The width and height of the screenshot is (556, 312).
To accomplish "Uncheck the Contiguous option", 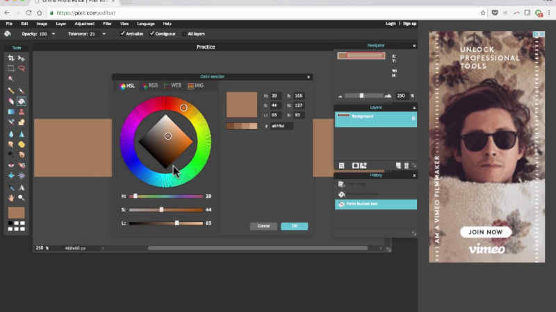I will coord(153,33).
